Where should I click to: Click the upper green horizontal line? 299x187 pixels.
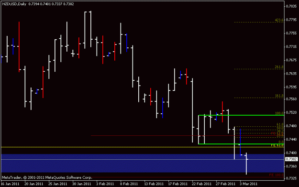(x=241, y=115)
